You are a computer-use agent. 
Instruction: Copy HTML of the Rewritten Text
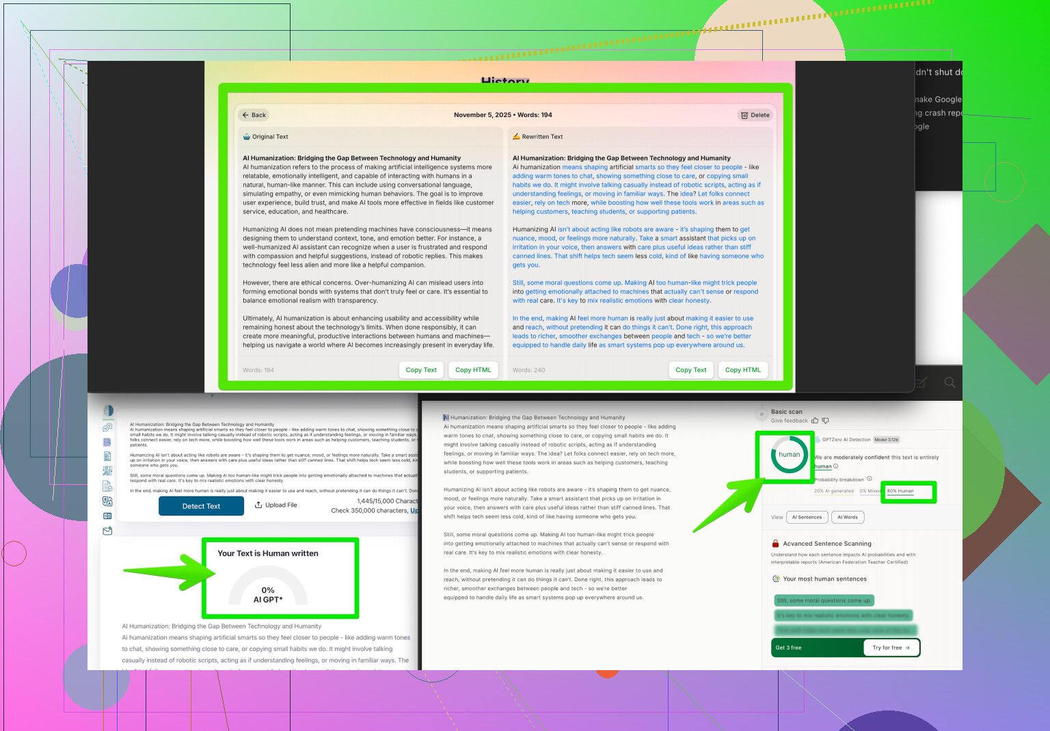tap(742, 370)
